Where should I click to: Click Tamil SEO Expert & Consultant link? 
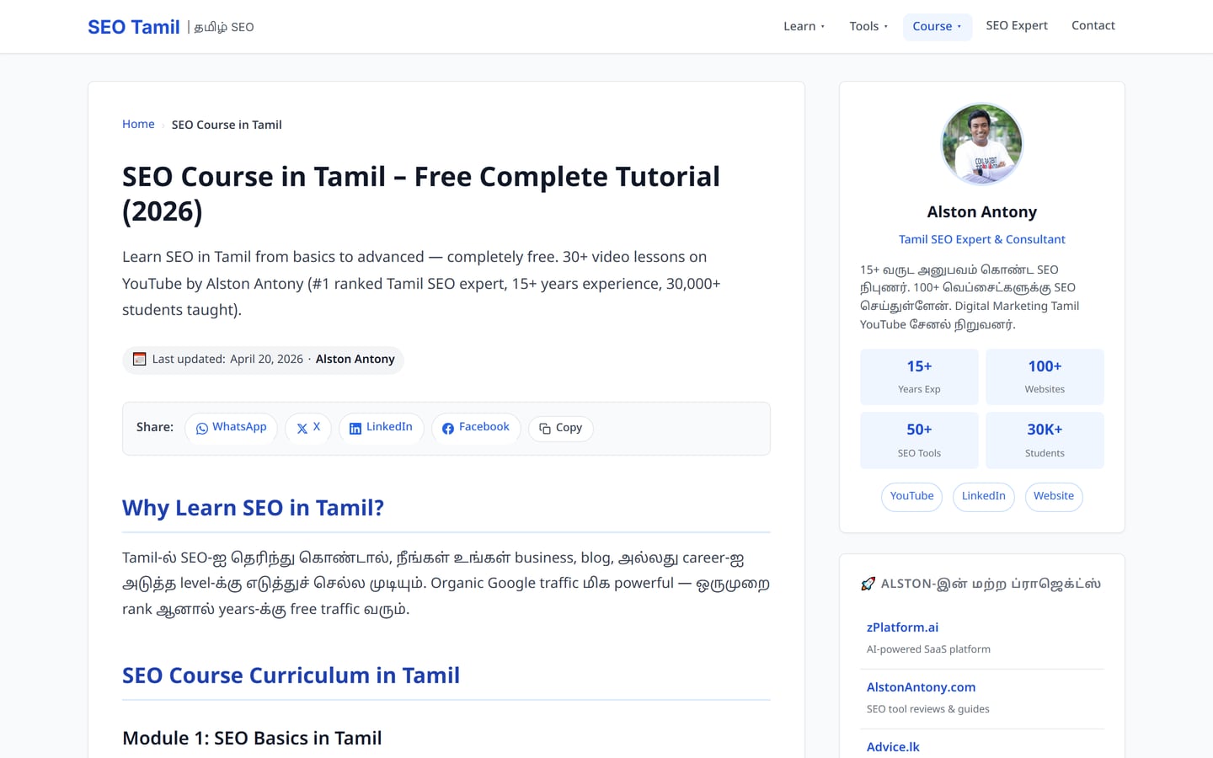click(x=982, y=239)
